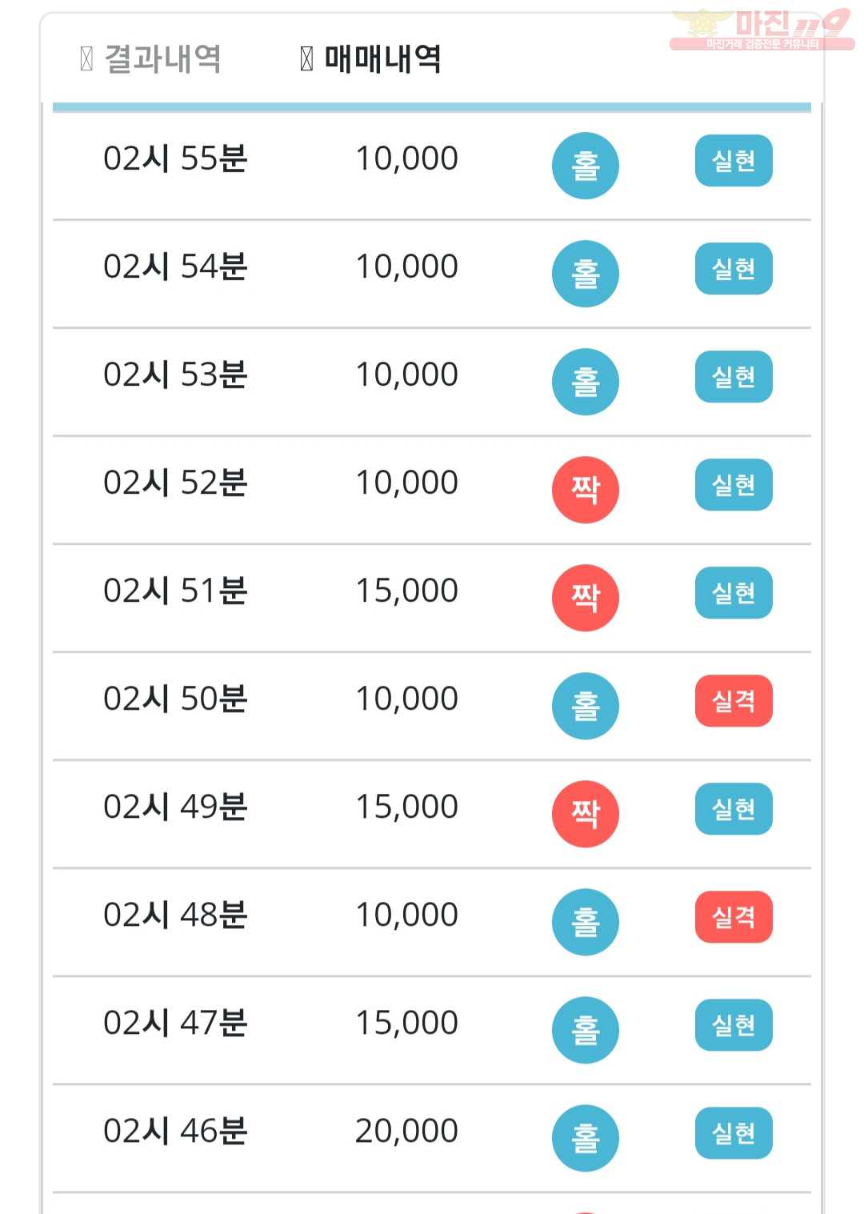Click the 02시 51분 time entry
864x1214 pixels.
175,591
